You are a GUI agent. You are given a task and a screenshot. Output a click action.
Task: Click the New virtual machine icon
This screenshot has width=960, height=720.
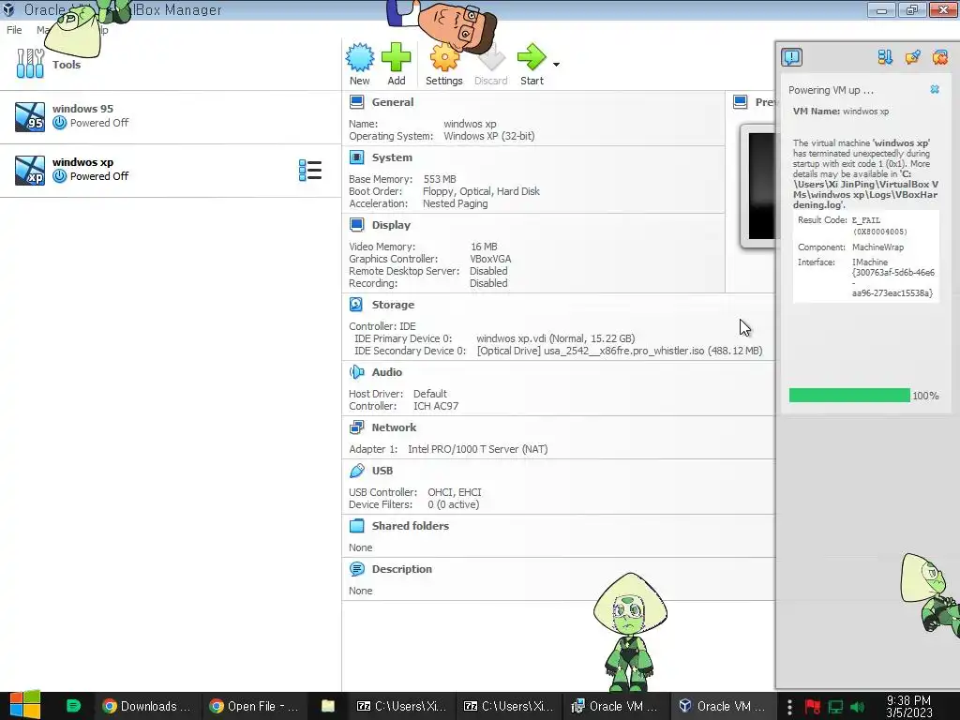(359, 58)
